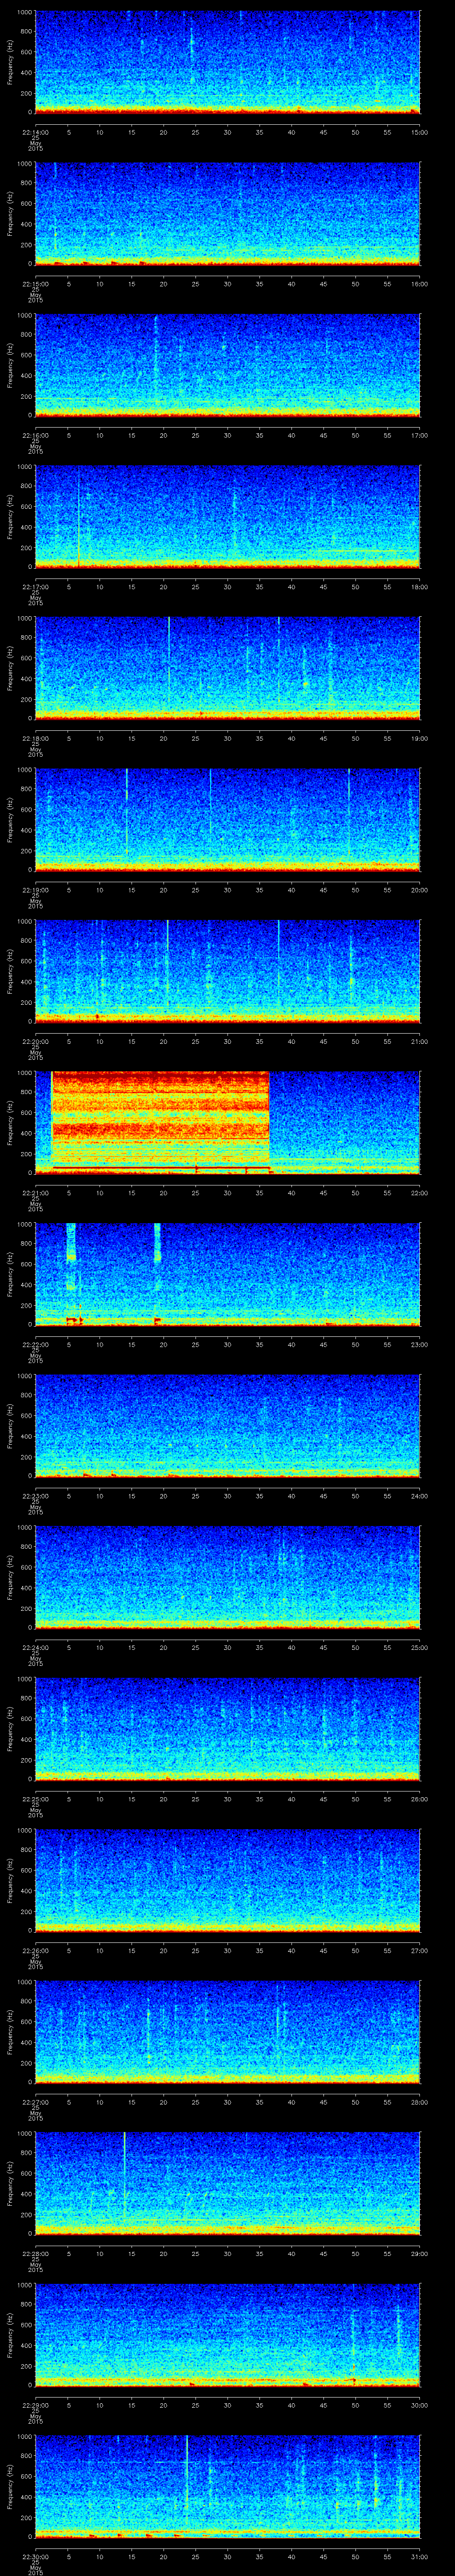The width and height of the screenshot is (455, 2576).
Task: Click the 22:25:00 start time label
Action: tap(35, 1799)
